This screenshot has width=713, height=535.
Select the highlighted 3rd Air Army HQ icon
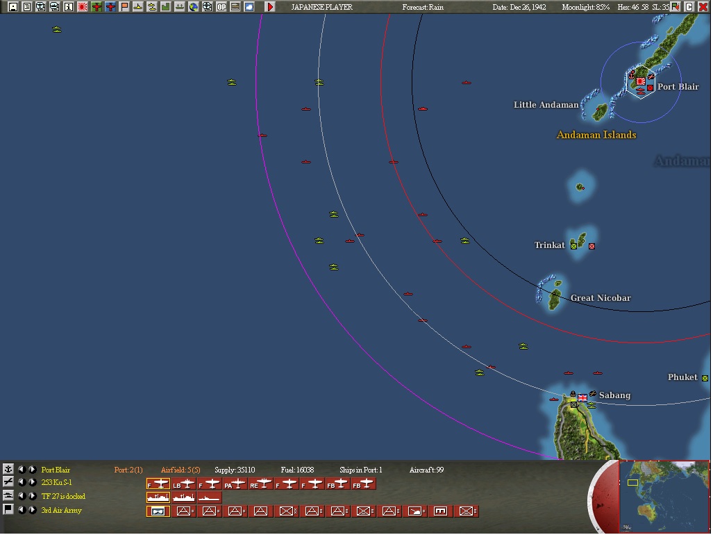pos(158,511)
